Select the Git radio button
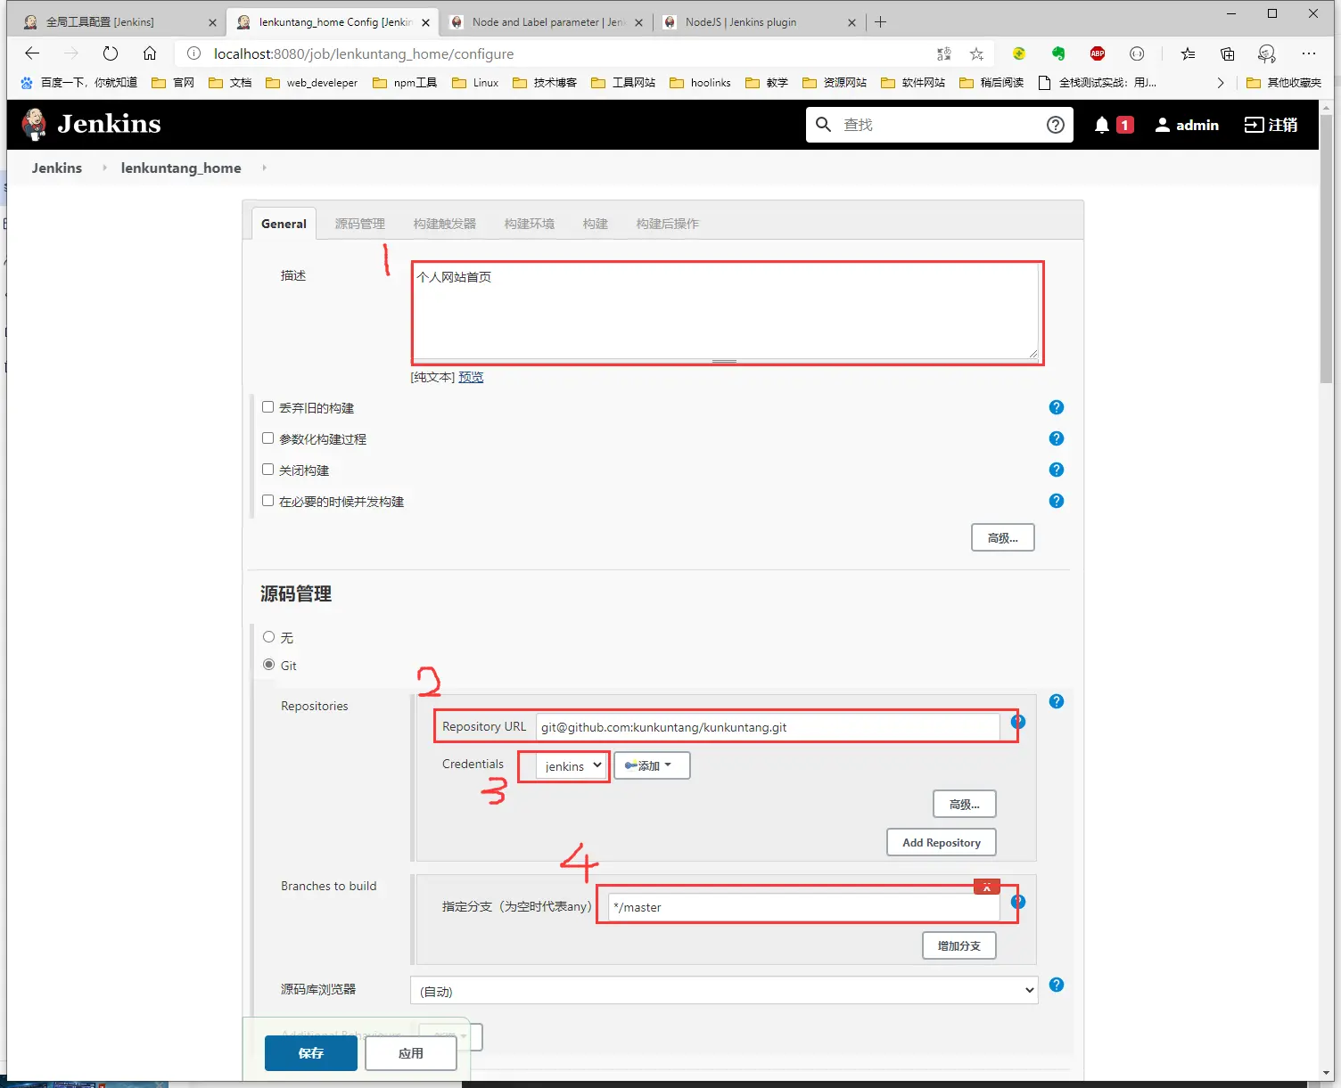 coord(268,665)
